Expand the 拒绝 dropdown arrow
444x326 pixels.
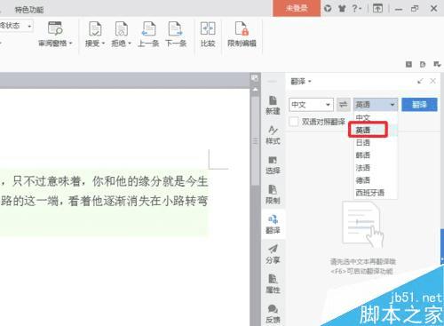pos(130,44)
